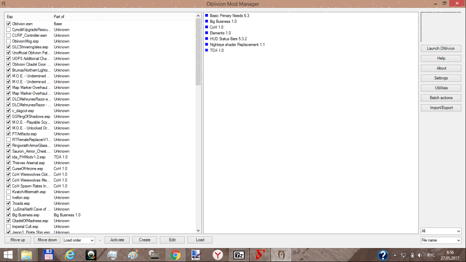The width and height of the screenshot is (466, 262).
Task: Click the esp list scroll up arrow
Action: coord(198,16)
